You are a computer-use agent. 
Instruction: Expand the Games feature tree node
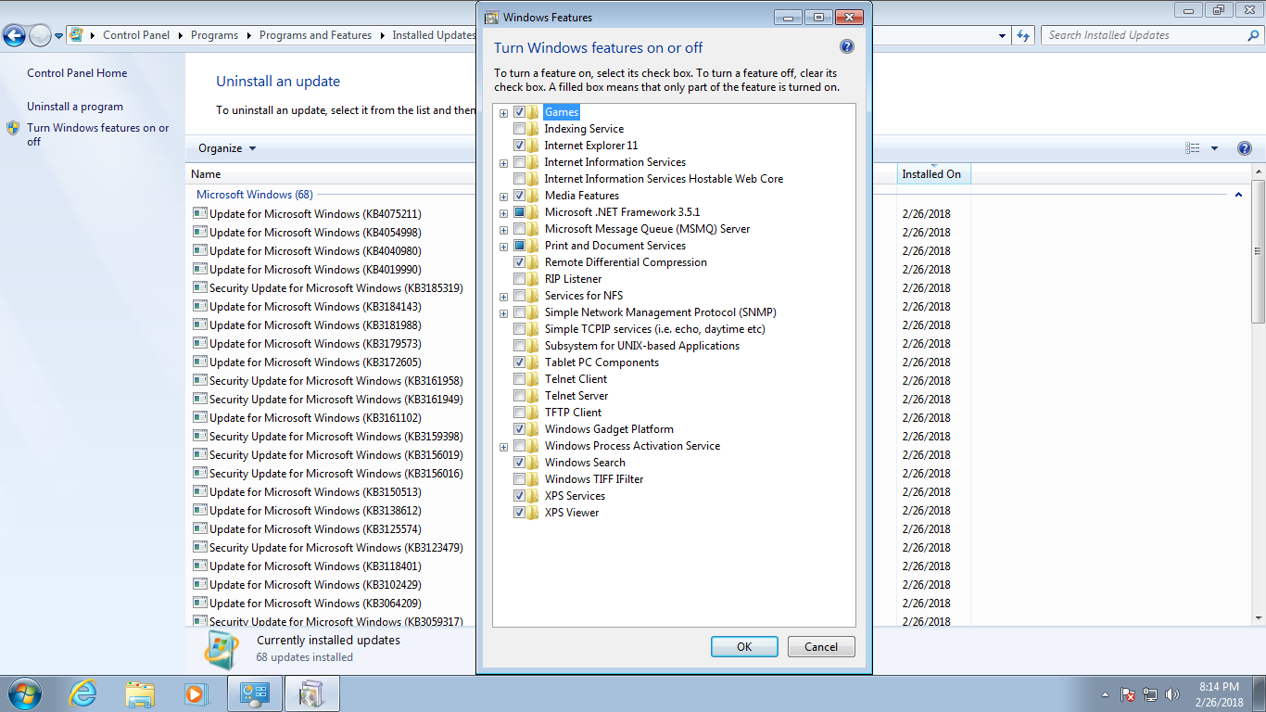[503, 113]
